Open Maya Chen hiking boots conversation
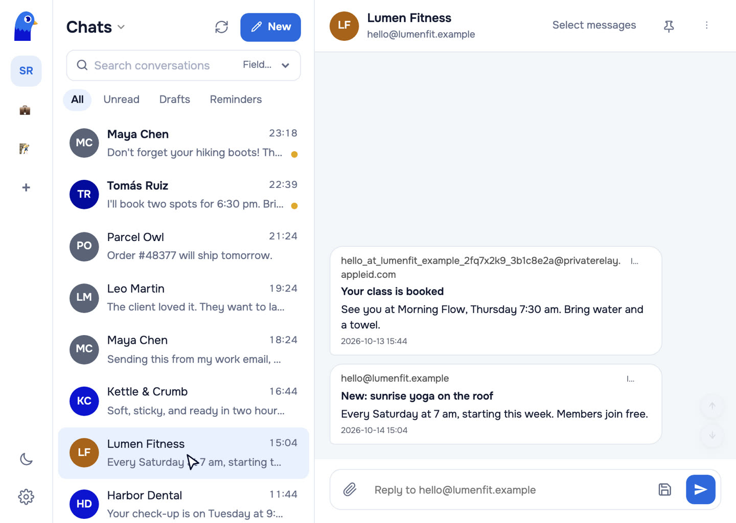 (183, 143)
